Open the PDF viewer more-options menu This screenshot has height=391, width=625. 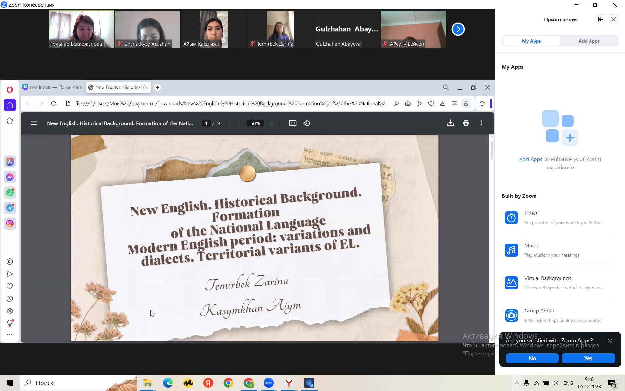(481, 123)
